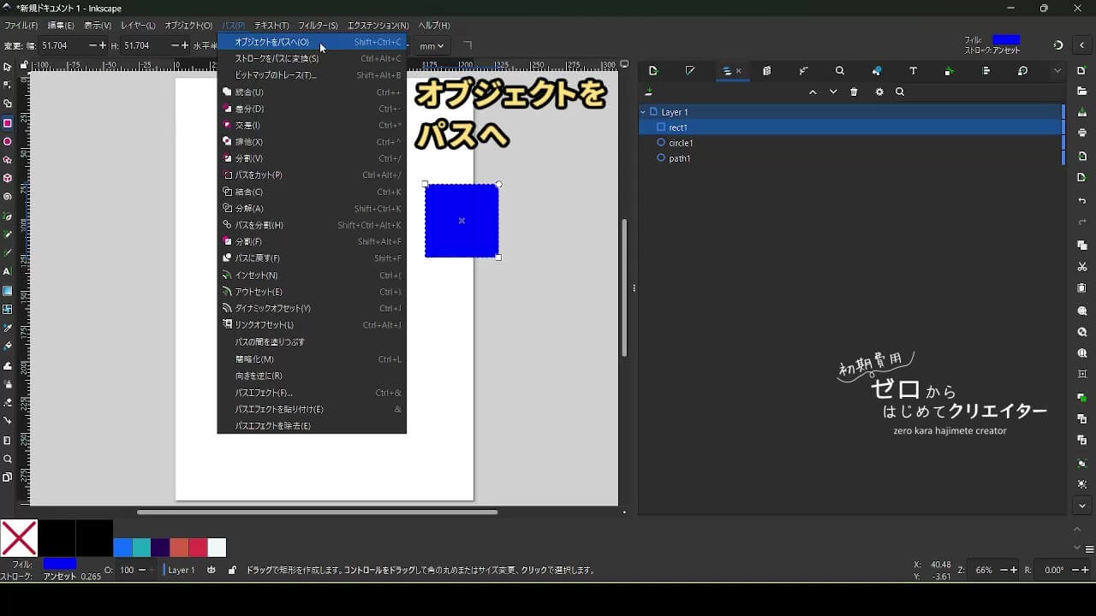Image resolution: width=1096 pixels, height=616 pixels.
Task: Click the delete layer trash icon
Action: pyautogui.click(x=854, y=92)
